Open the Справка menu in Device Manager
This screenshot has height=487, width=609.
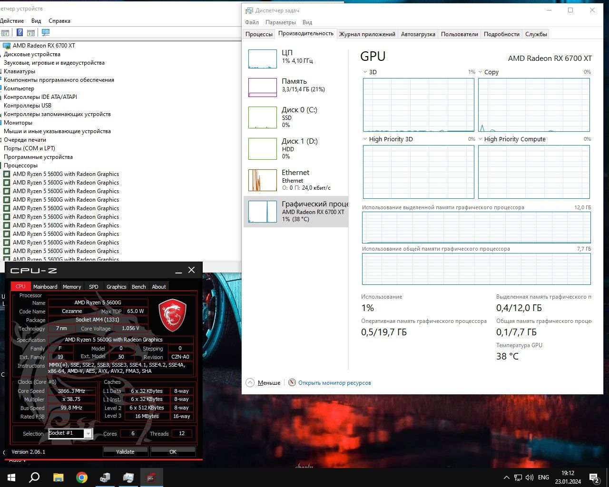point(59,21)
